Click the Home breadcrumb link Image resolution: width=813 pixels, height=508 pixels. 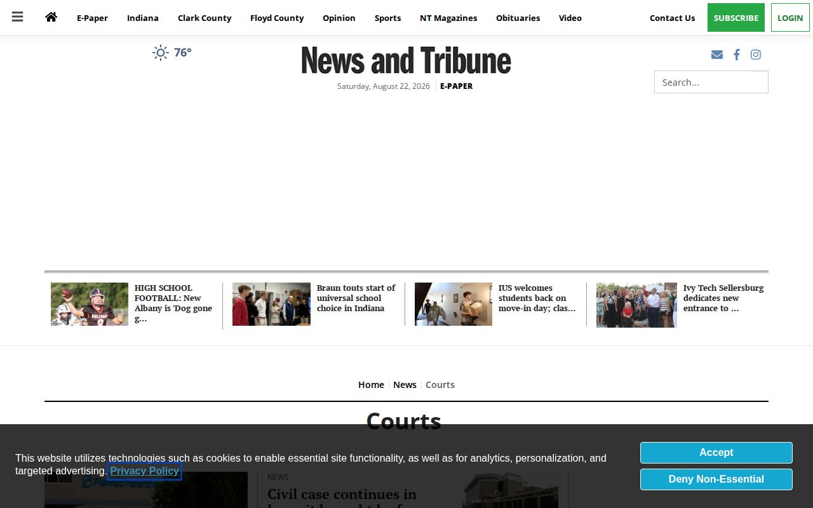point(371,385)
